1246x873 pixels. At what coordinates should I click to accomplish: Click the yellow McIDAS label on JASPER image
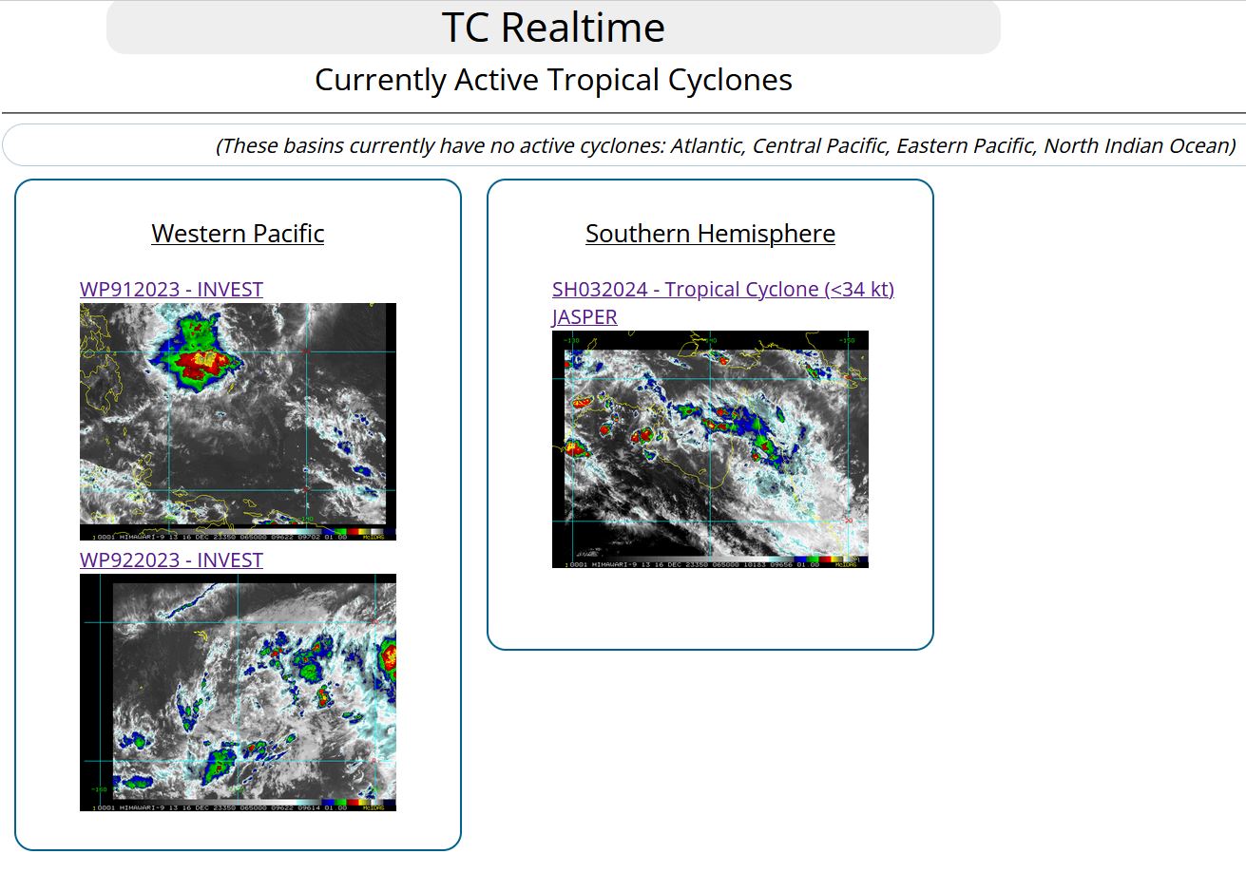point(849,563)
